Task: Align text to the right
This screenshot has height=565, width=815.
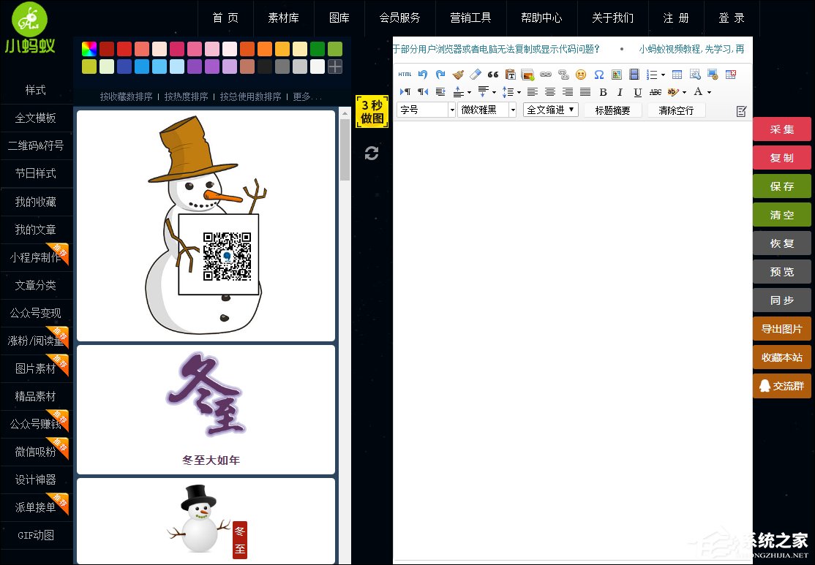Action: [568, 92]
